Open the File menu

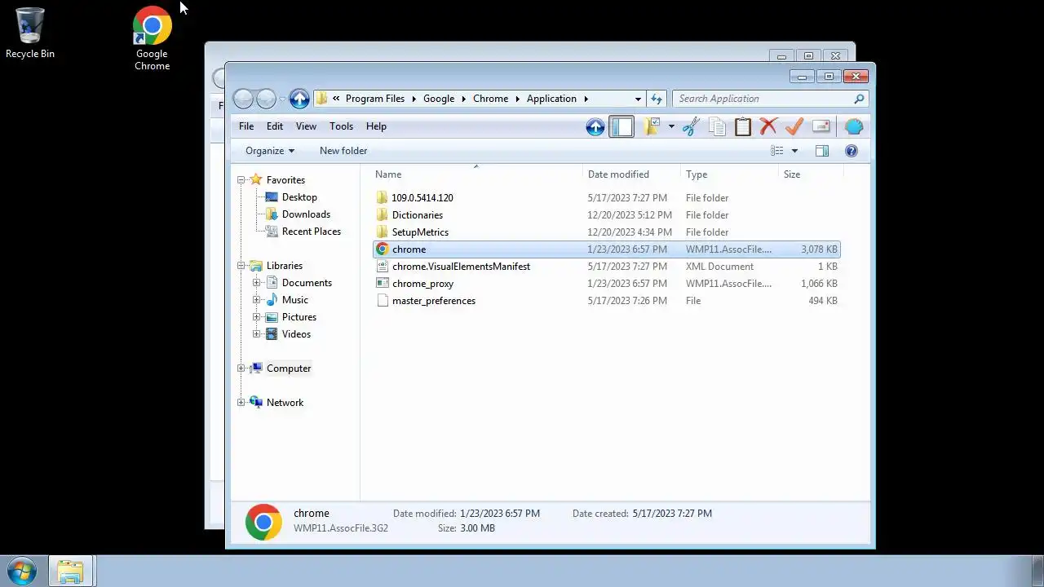click(x=246, y=126)
